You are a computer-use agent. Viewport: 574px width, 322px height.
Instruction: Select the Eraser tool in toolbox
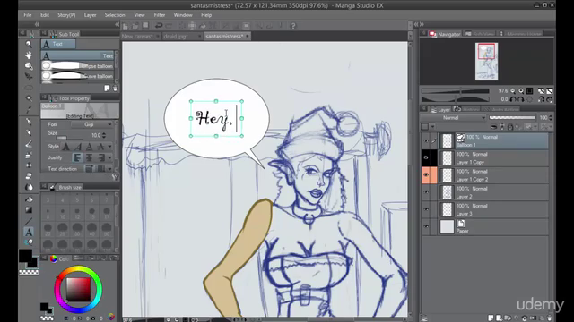[29, 176]
